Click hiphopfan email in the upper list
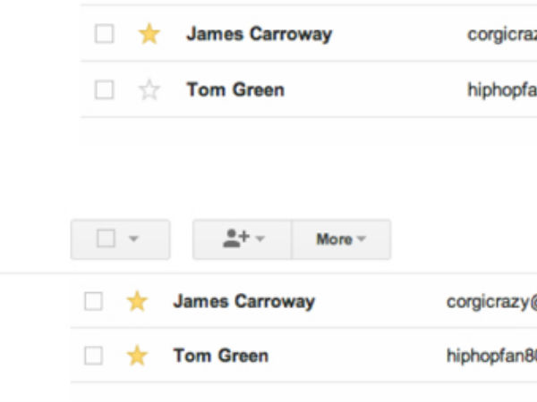537x402 pixels. (x=501, y=89)
